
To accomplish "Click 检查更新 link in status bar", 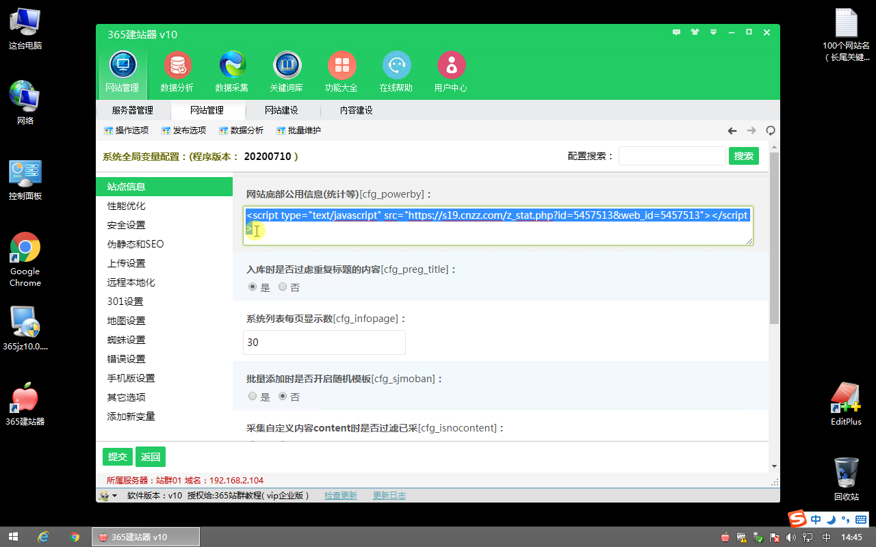I will pos(341,496).
